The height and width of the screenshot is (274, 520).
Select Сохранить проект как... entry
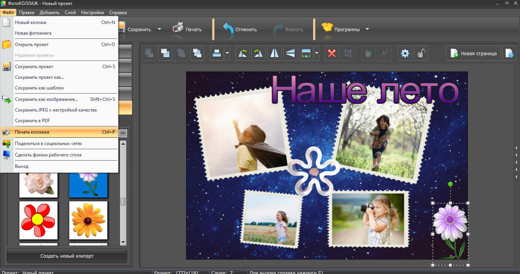[59, 77]
